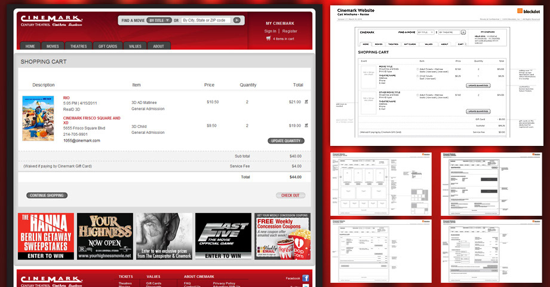This screenshot has height=287, width=550.
Task: Remove the 3D Child ticket row
Action: coord(306,126)
